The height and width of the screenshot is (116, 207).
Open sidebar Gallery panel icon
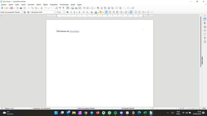[x=205, y=27]
